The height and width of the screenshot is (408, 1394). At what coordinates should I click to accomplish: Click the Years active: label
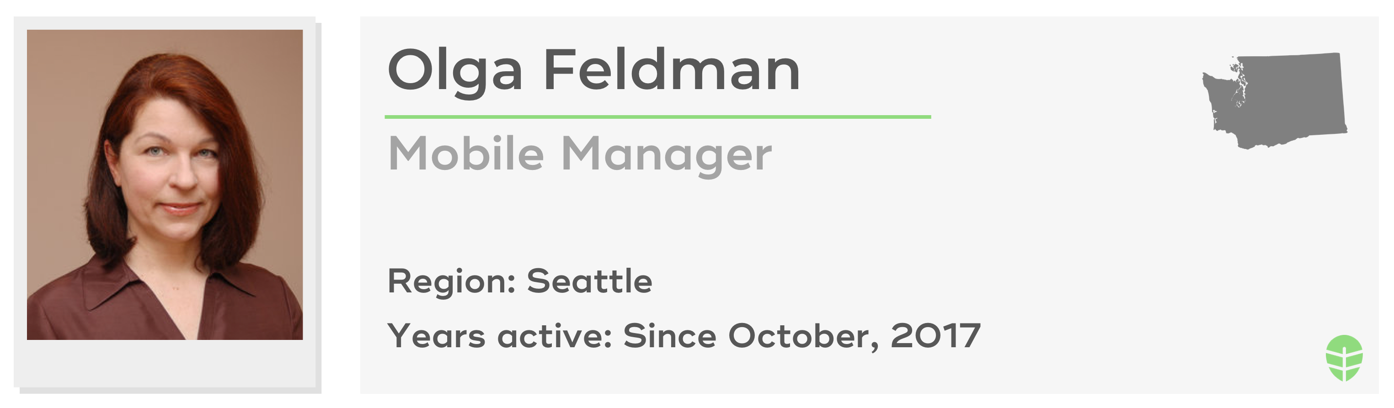pos(500,335)
